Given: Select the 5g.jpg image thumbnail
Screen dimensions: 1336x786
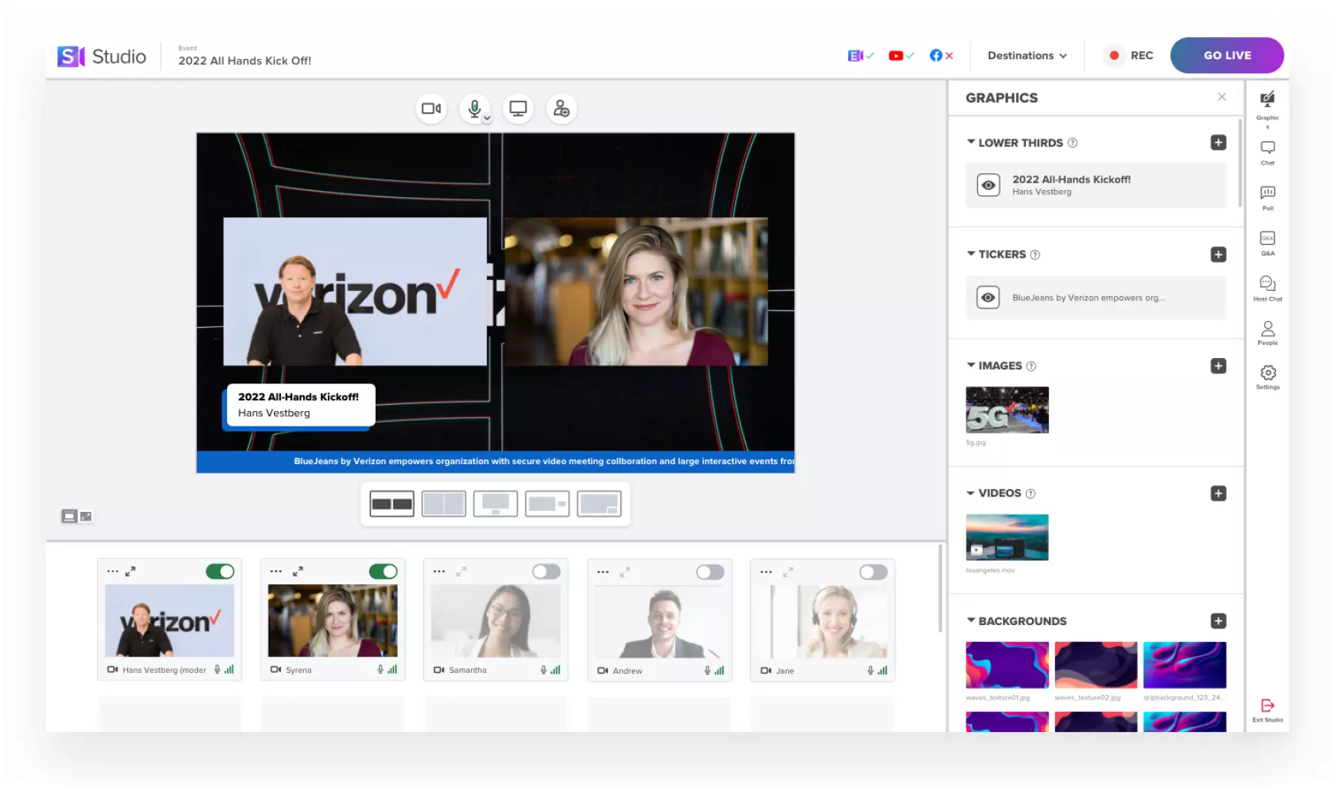Looking at the screenshot, I should click(1007, 410).
